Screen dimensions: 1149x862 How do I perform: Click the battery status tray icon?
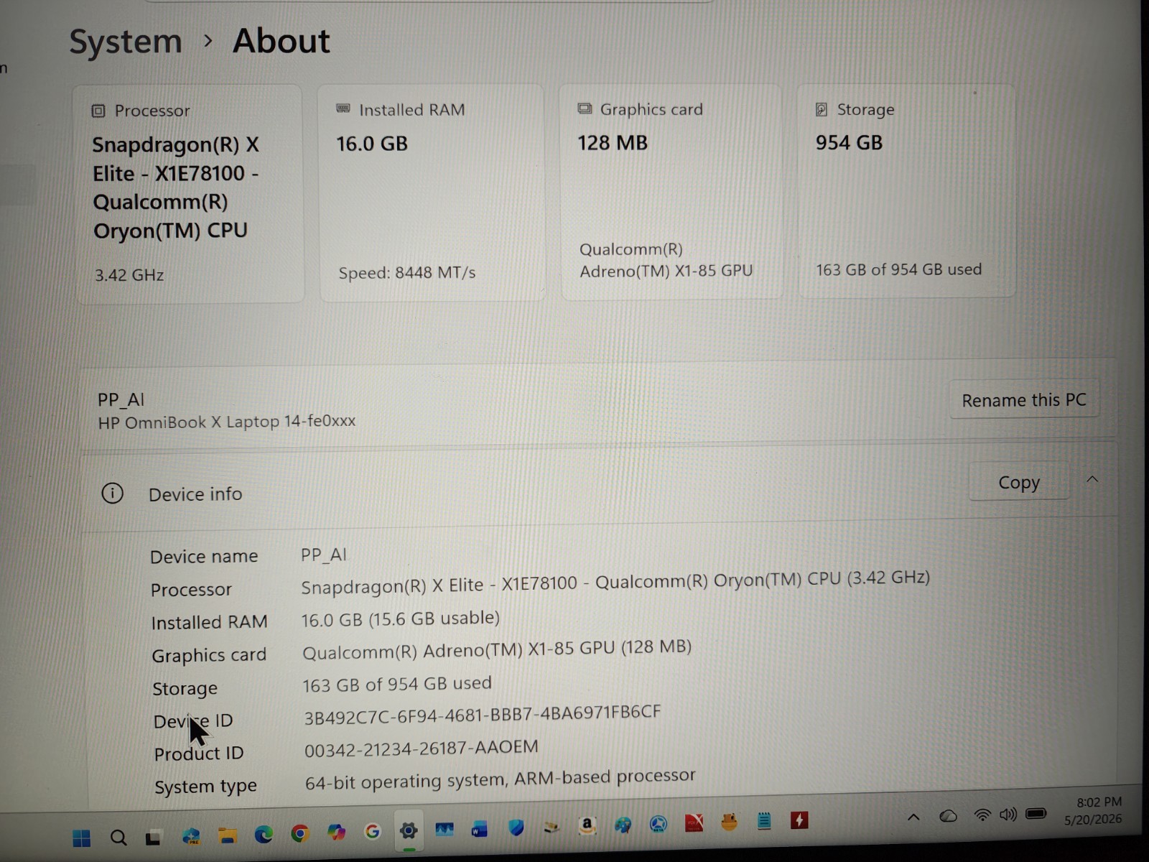coord(1036,814)
